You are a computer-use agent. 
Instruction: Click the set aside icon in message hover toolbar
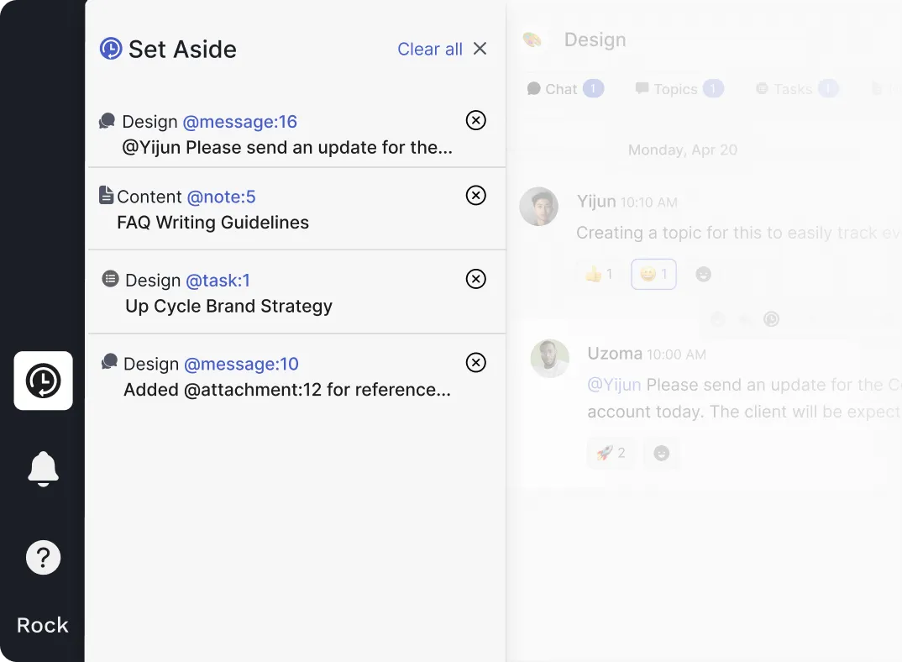772,319
